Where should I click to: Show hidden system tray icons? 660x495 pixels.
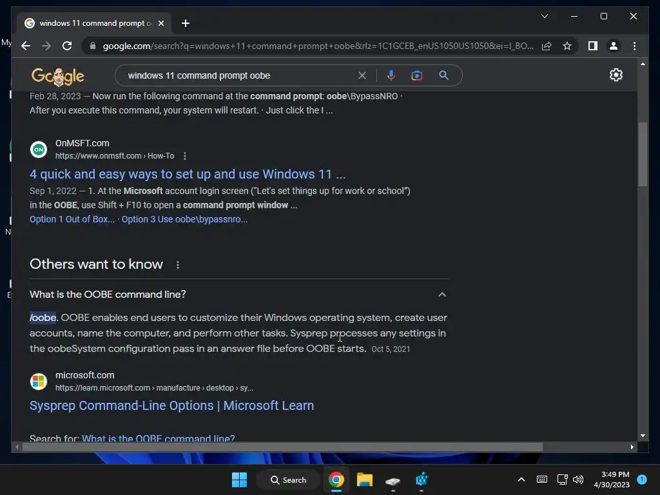[x=521, y=480]
